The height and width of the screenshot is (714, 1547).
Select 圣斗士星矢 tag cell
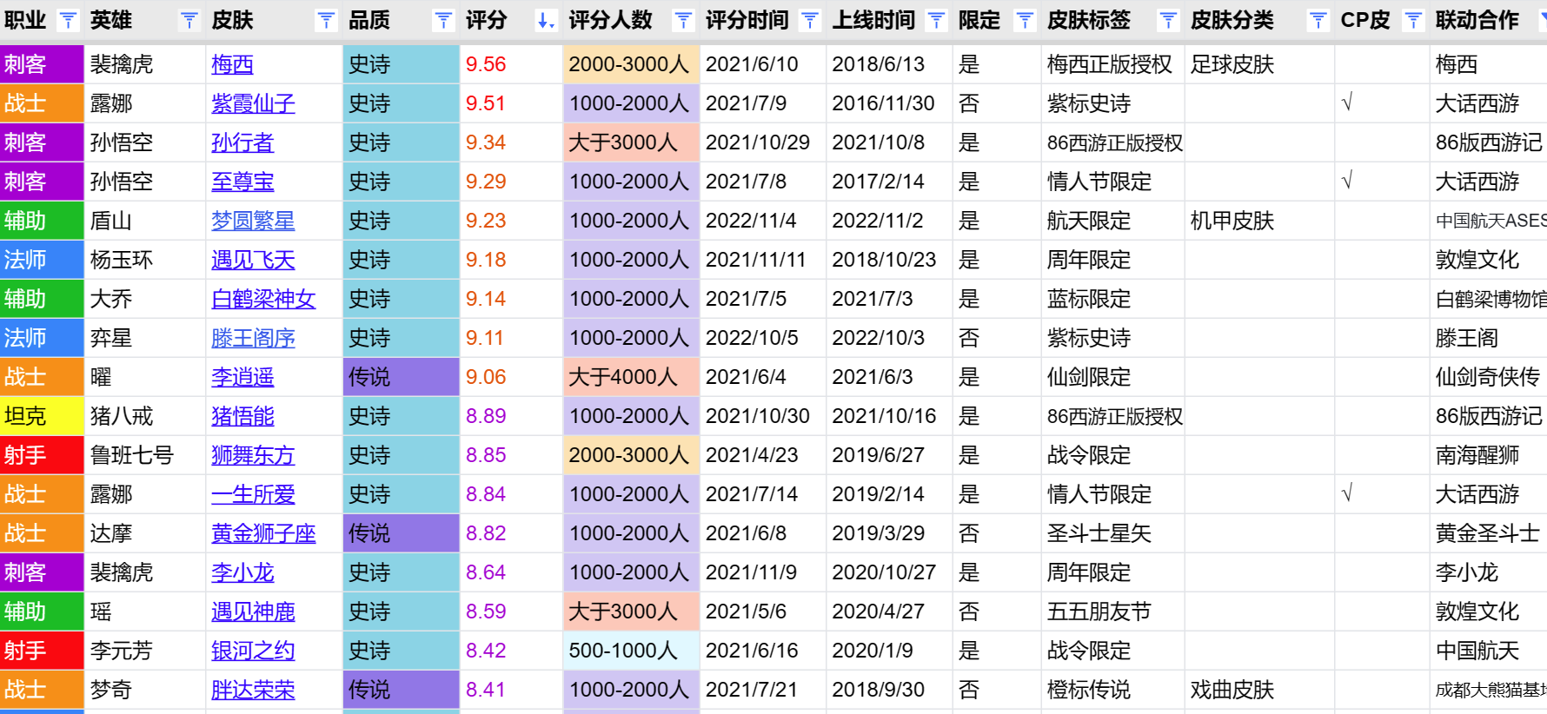click(1112, 533)
